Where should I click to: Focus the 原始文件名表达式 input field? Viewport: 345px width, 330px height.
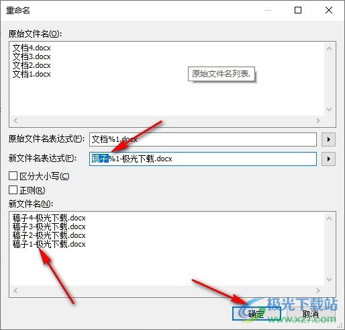(x=203, y=139)
